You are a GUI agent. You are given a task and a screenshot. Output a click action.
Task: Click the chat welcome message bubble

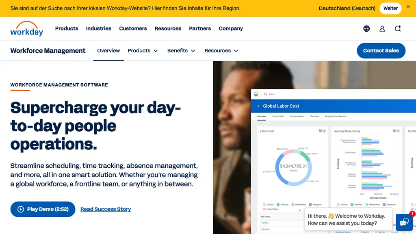click(348, 219)
